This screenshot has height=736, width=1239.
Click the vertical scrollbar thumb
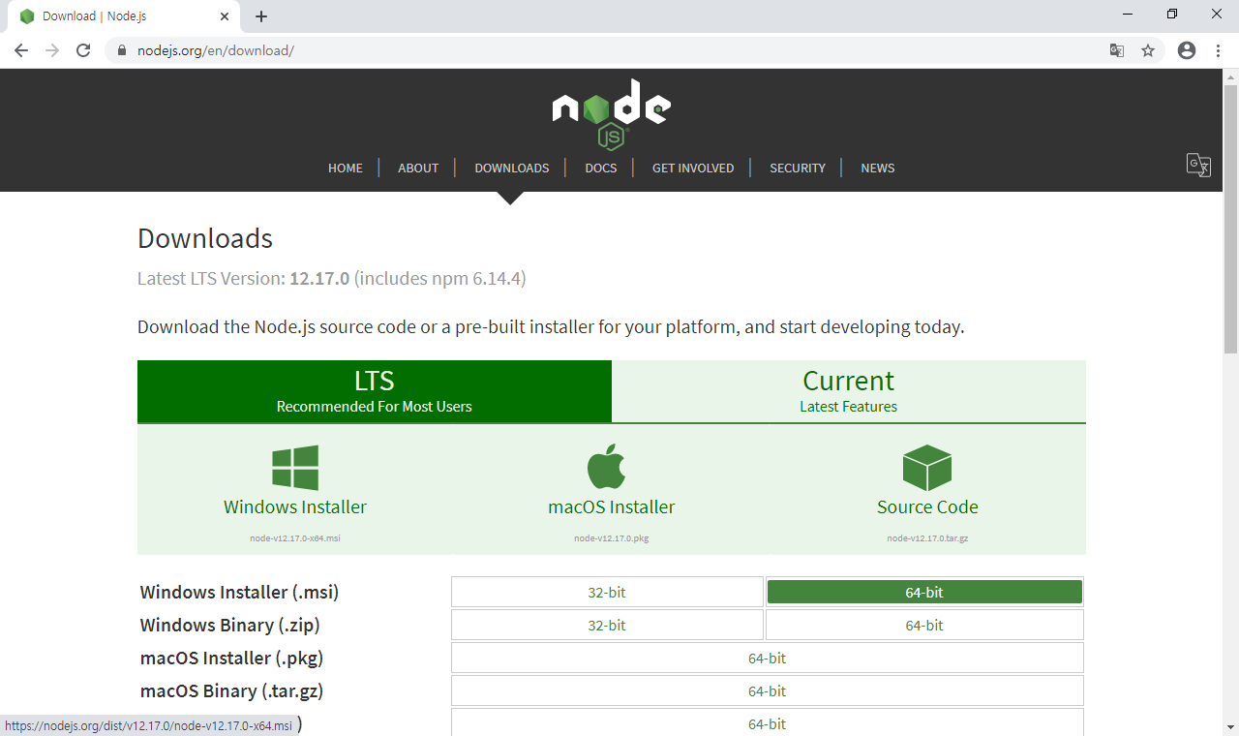click(1231, 218)
